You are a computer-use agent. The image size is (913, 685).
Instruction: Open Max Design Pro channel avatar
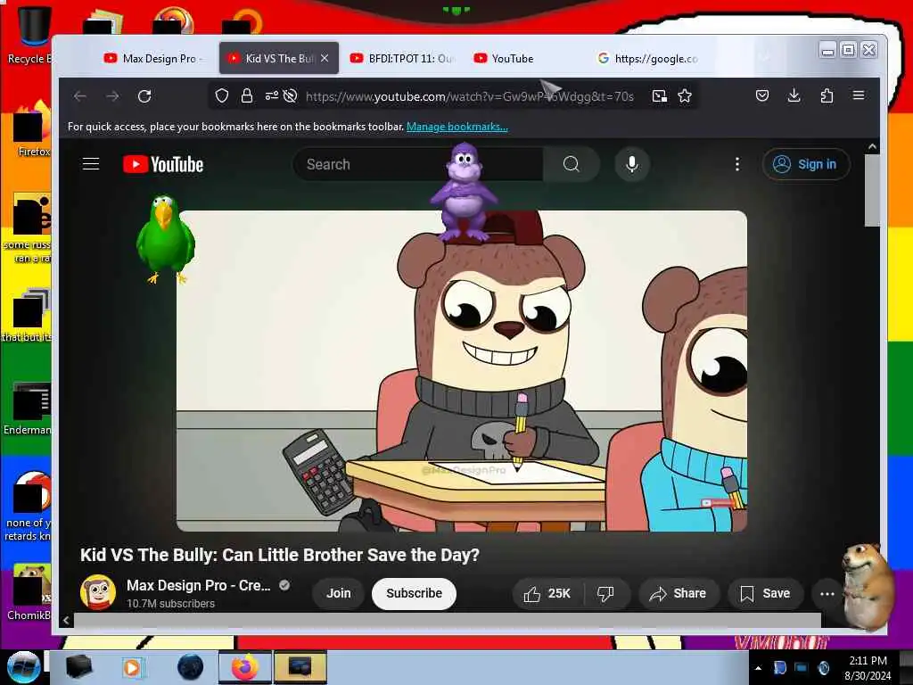pyautogui.click(x=98, y=592)
